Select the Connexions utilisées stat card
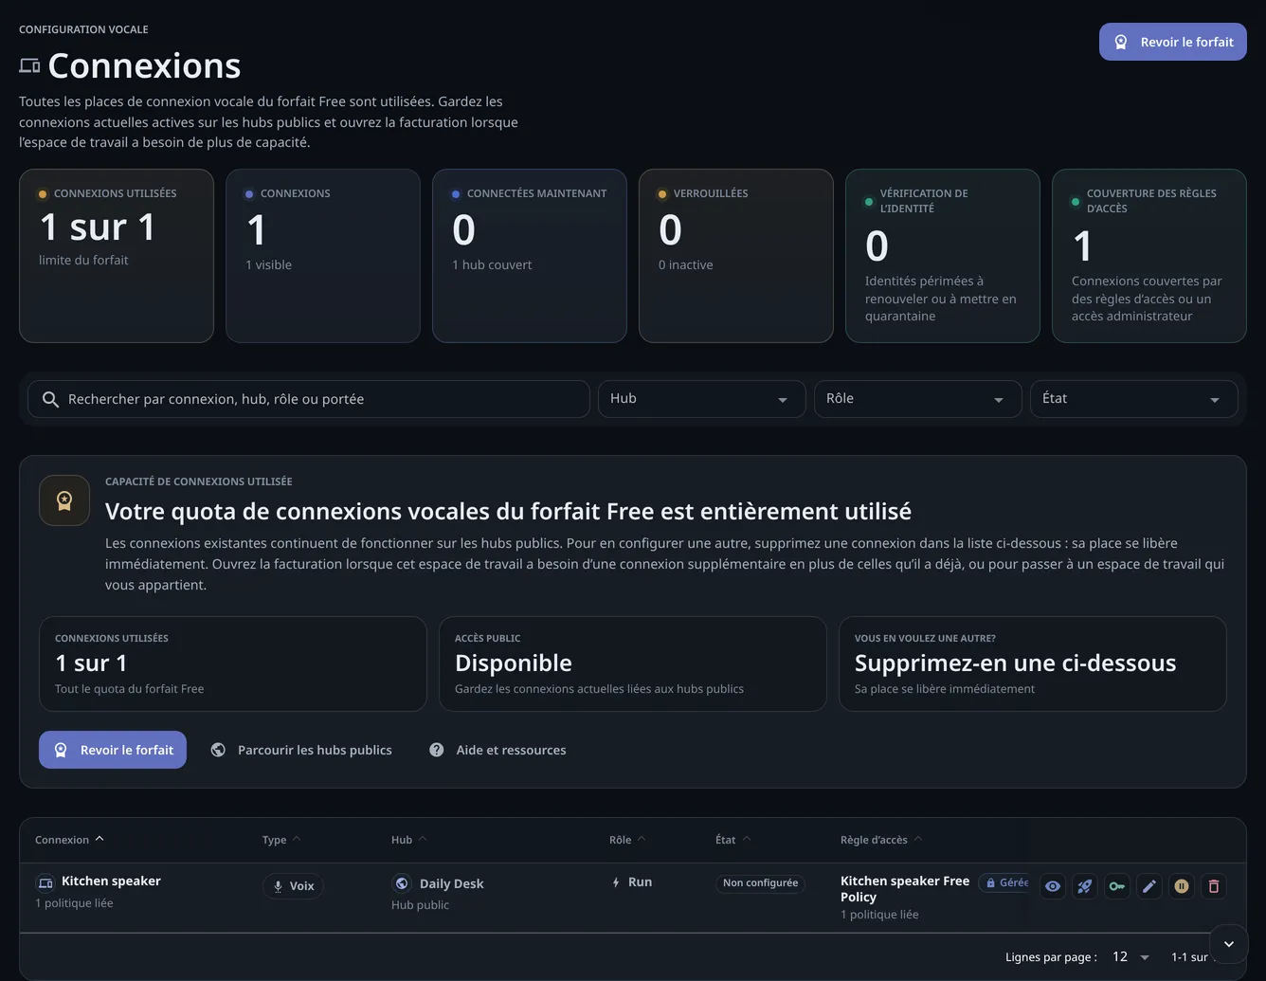 coord(117,256)
